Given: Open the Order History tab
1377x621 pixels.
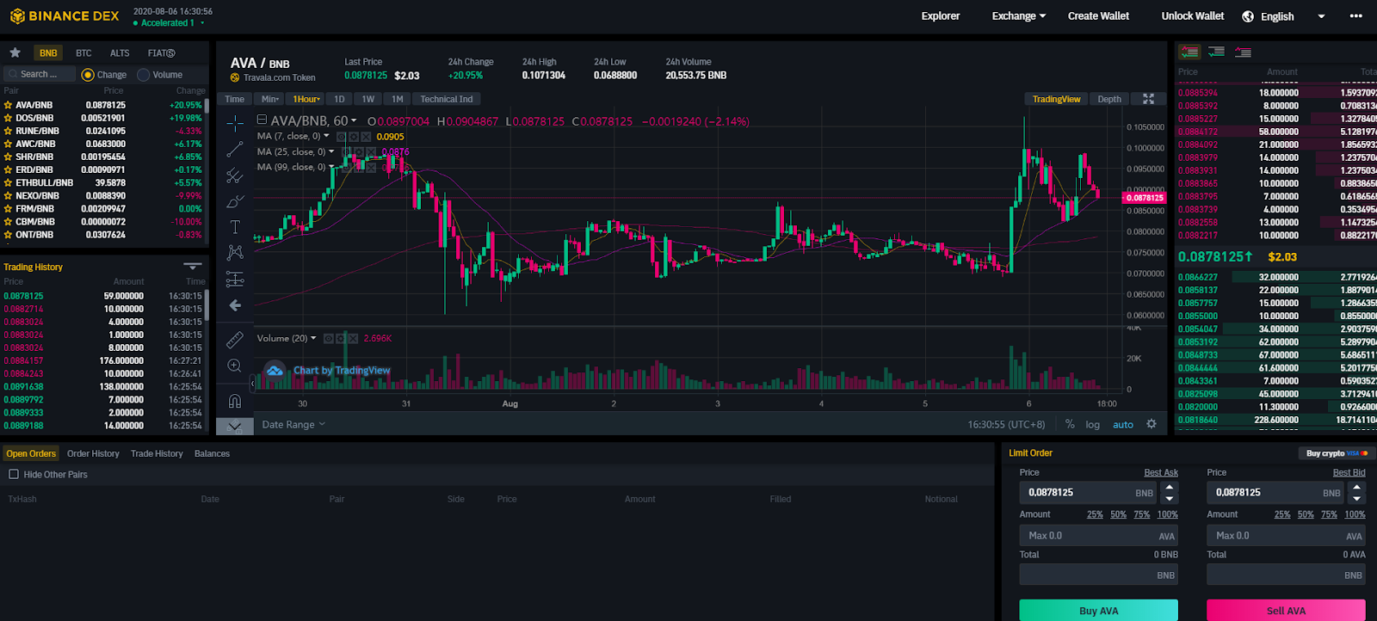Looking at the screenshot, I should [x=93, y=453].
